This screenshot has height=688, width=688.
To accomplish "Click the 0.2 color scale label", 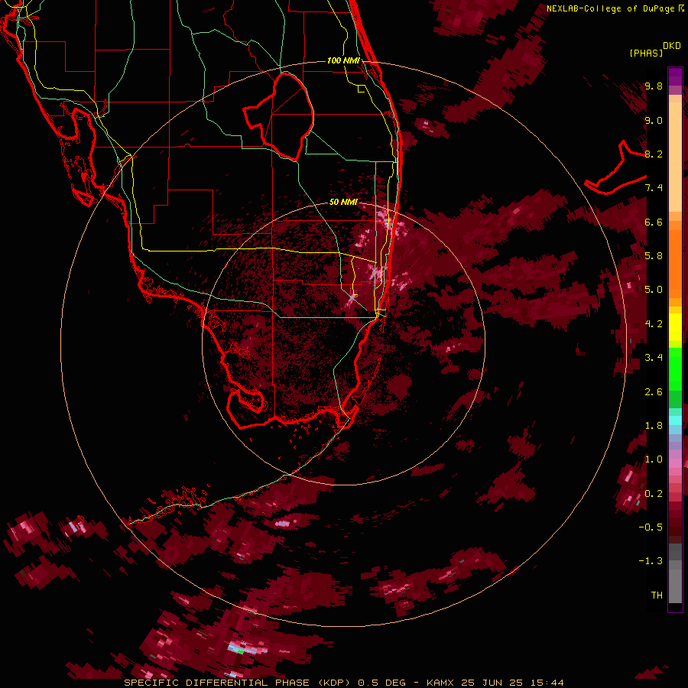I will (x=654, y=494).
